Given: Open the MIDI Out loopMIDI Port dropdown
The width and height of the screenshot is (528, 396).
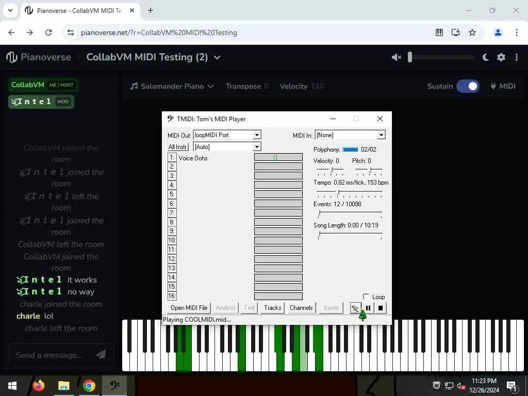Looking at the screenshot, I should [x=257, y=135].
